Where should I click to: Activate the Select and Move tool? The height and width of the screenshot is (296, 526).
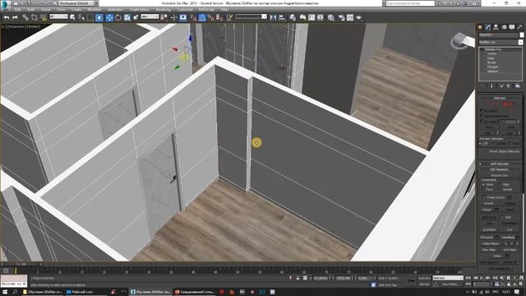click(x=109, y=17)
